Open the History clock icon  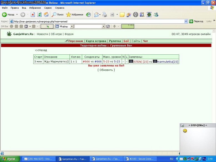coord(88,14)
